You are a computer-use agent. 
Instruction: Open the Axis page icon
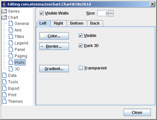click(11, 30)
